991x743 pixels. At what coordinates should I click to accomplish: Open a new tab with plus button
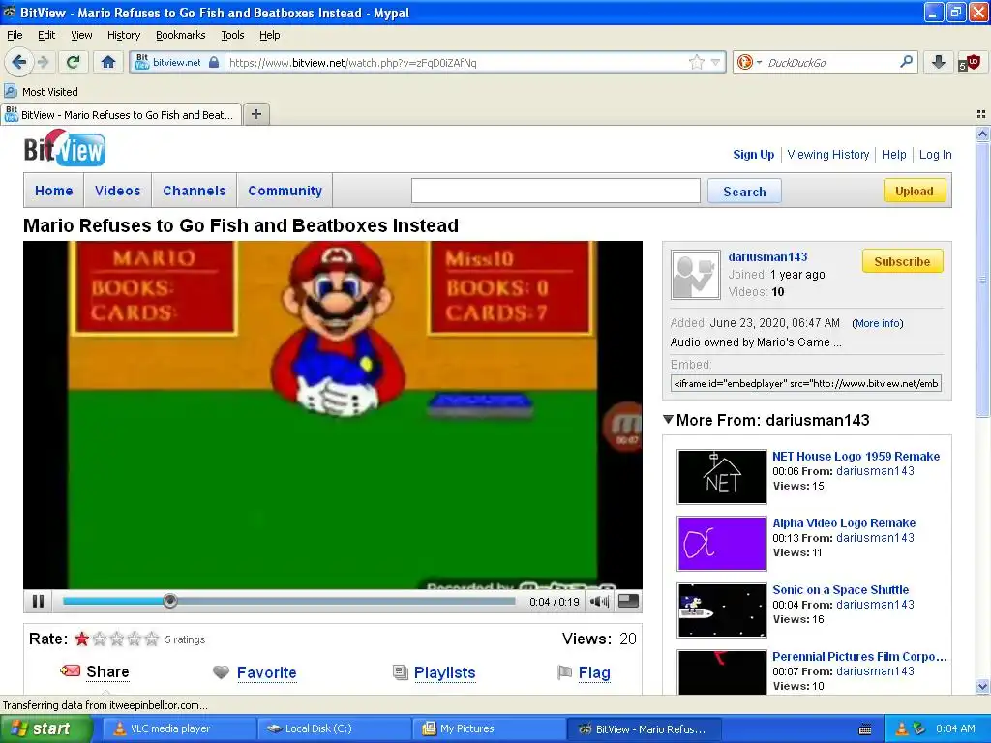pyautogui.click(x=255, y=114)
